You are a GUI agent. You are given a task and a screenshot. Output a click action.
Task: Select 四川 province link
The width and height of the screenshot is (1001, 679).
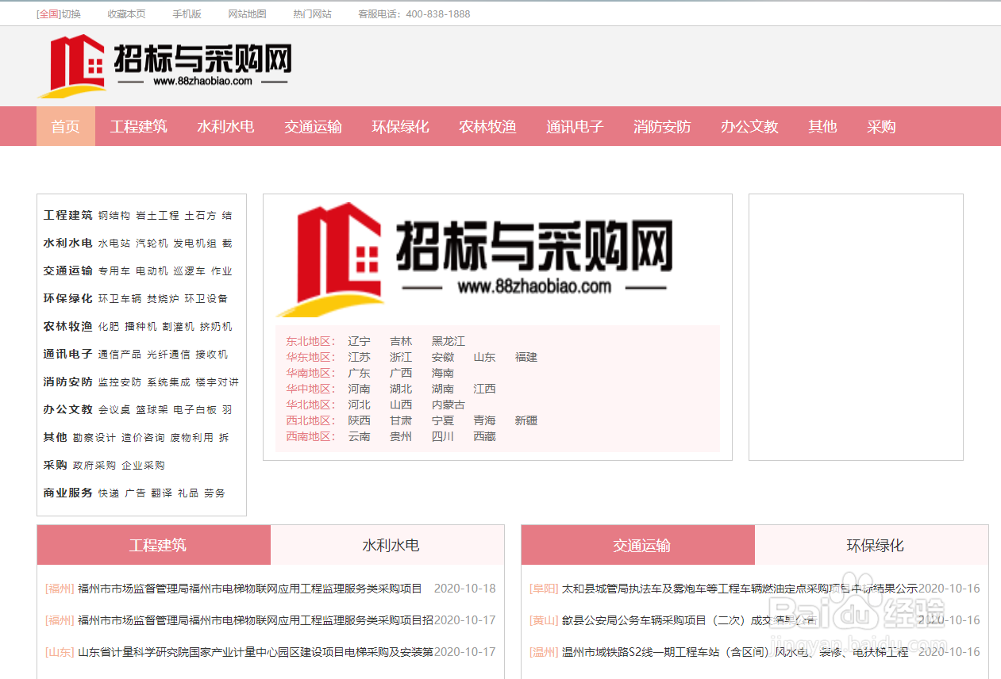coord(443,436)
